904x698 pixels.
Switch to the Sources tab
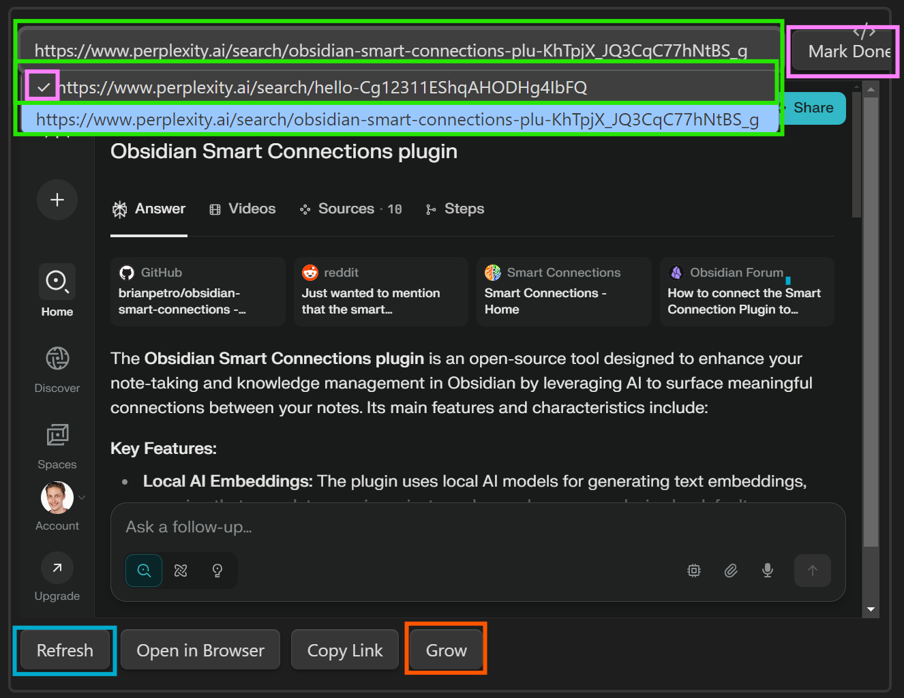pos(351,209)
